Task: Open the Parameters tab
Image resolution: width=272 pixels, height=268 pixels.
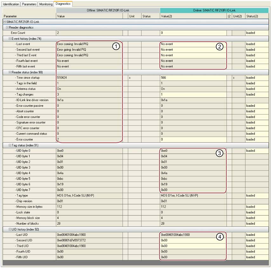Action: click(x=29, y=4)
